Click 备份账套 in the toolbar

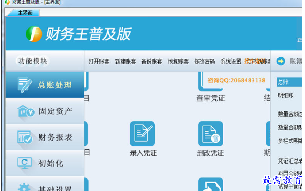152,62
